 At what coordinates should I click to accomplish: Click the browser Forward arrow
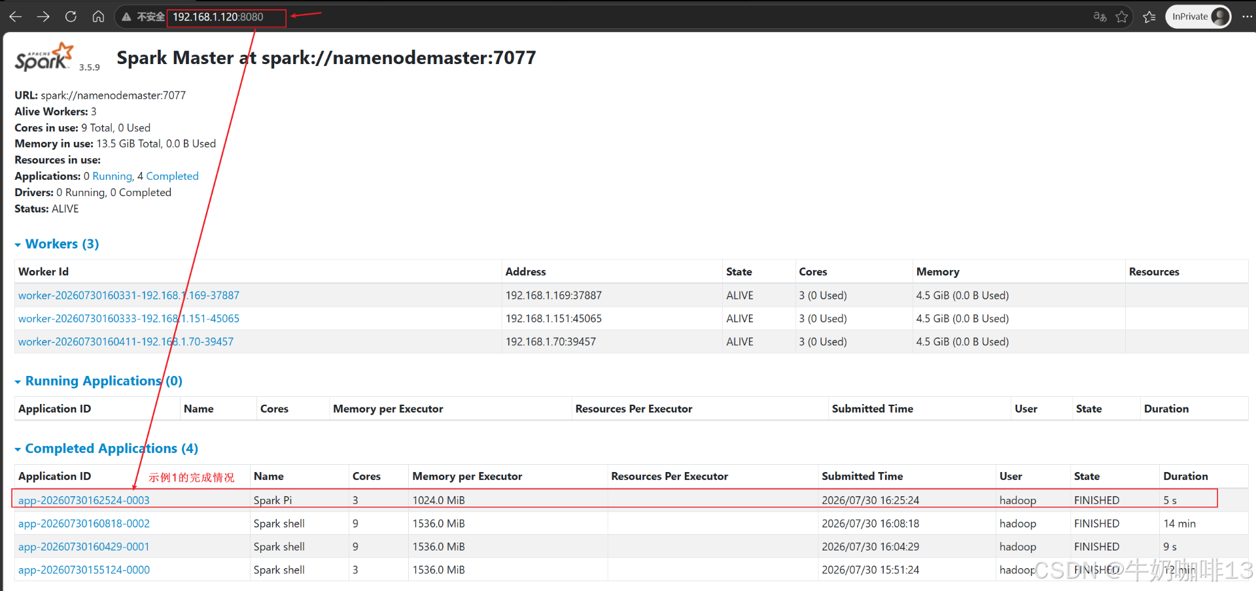click(43, 17)
